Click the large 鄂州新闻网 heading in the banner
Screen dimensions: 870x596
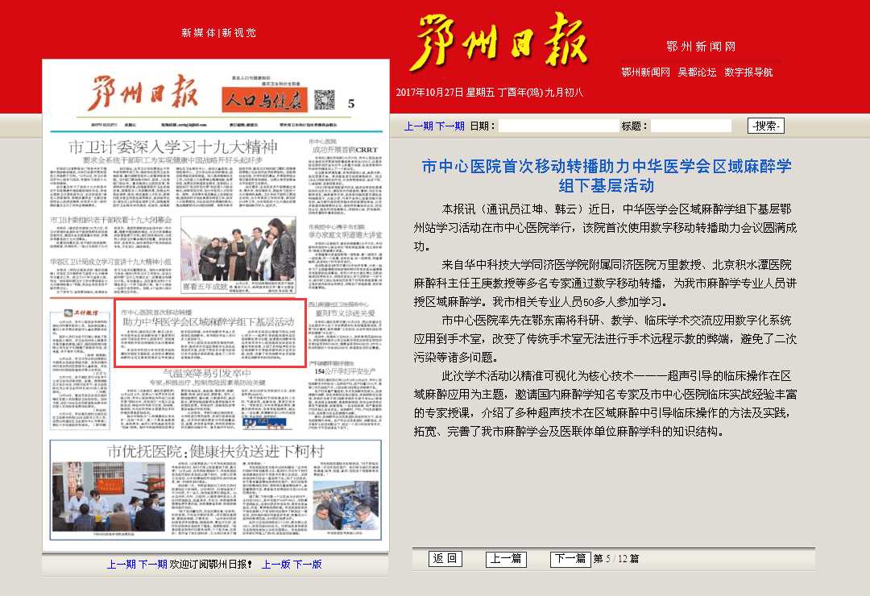point(701,47)
